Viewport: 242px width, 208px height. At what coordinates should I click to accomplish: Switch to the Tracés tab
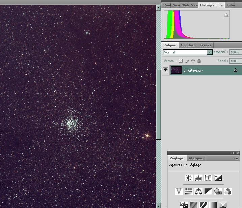[x=205, y=45]
